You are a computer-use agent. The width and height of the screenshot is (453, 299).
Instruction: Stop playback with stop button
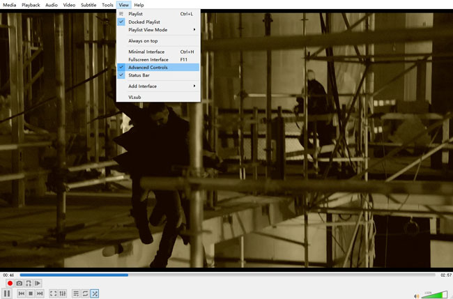(x=31, y=293)
